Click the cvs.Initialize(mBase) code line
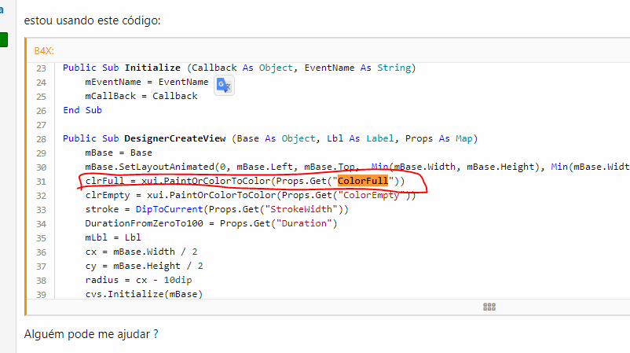Viewport: 630px width, 353px height. coord(144,295)
